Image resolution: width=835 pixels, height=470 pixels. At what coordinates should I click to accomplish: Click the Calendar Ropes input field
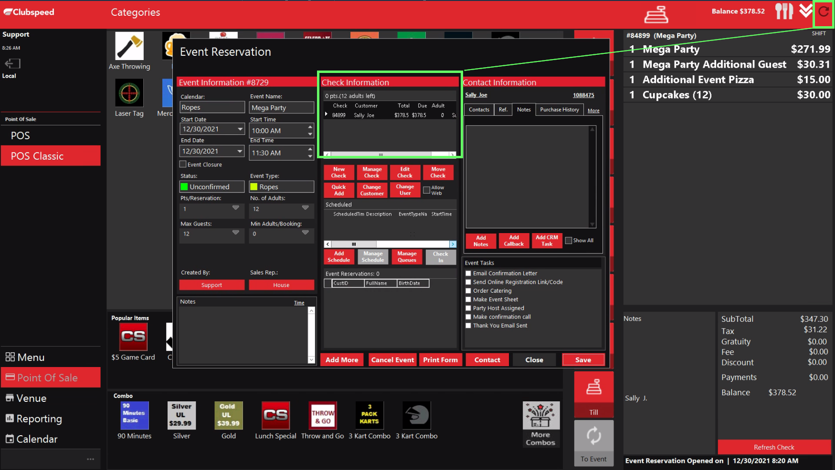212,107
